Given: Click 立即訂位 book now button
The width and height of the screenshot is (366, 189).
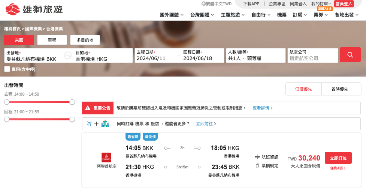Looking at the screenshot, I should point(338,158).
